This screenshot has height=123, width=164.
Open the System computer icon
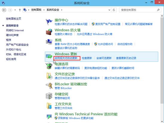click(49, 42)
